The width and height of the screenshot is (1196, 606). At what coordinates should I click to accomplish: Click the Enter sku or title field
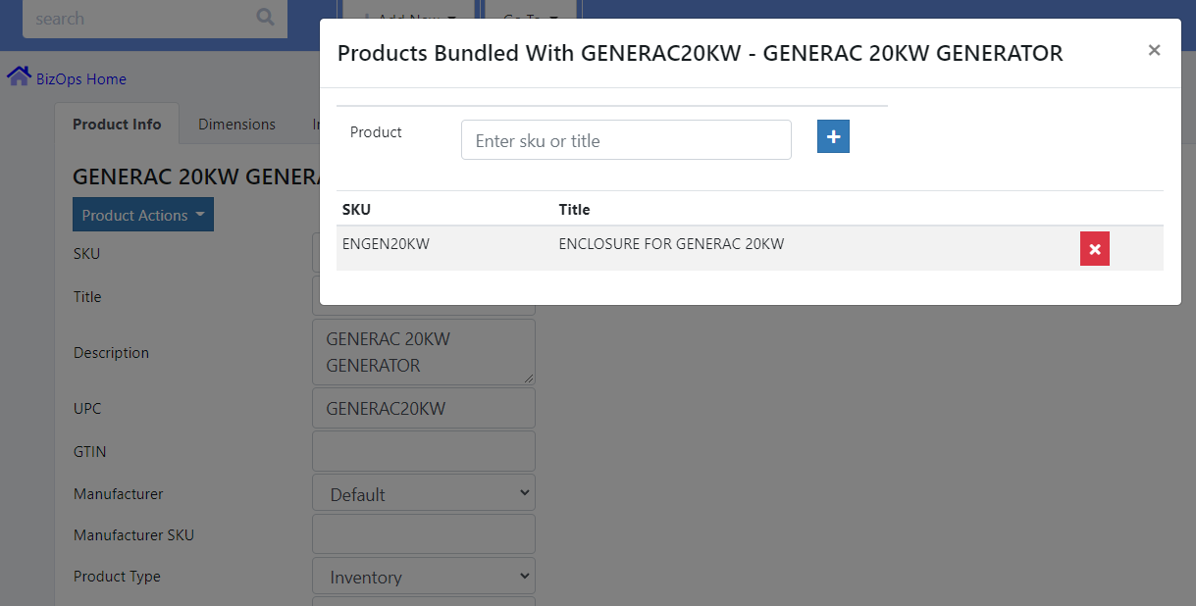pos(626,140)
